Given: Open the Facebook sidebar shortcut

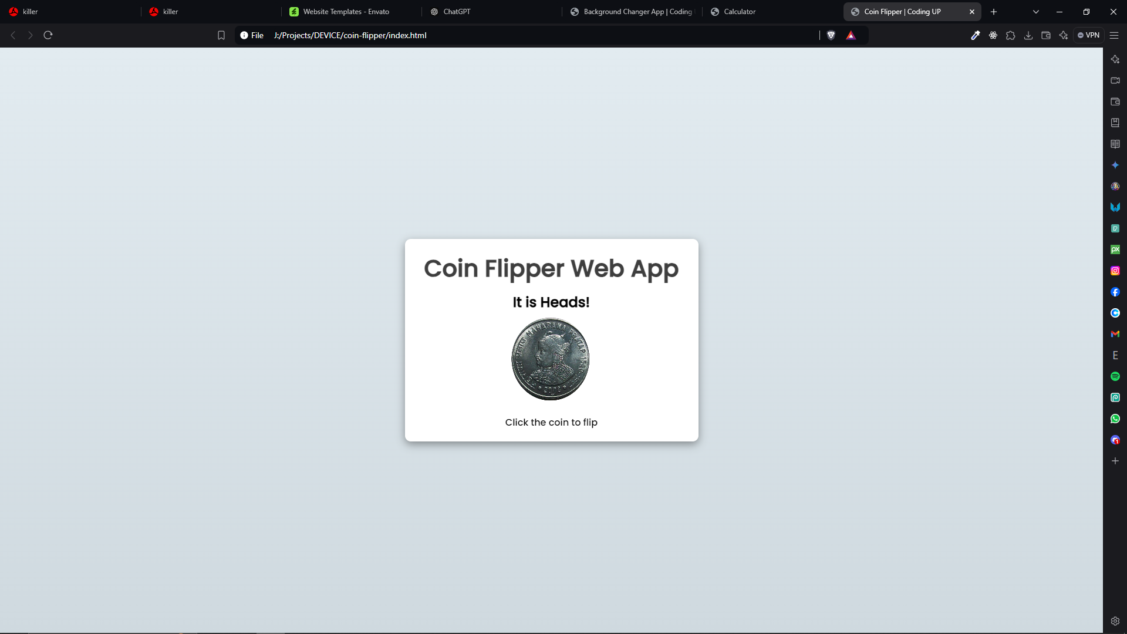Looking at the screenshot, I should (1115, 292).
